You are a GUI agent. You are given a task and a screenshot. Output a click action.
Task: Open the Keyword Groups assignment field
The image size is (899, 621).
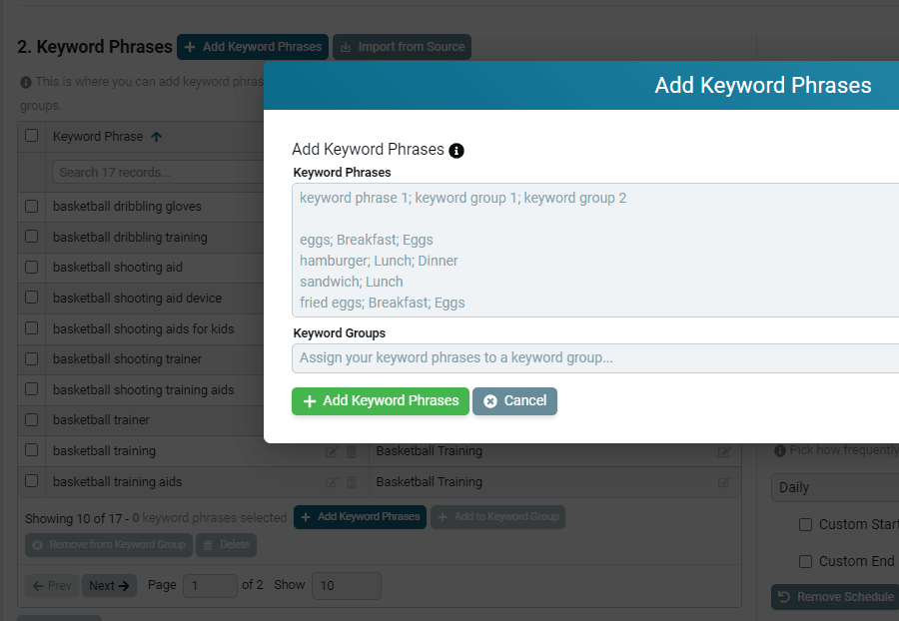coord(595,358)
